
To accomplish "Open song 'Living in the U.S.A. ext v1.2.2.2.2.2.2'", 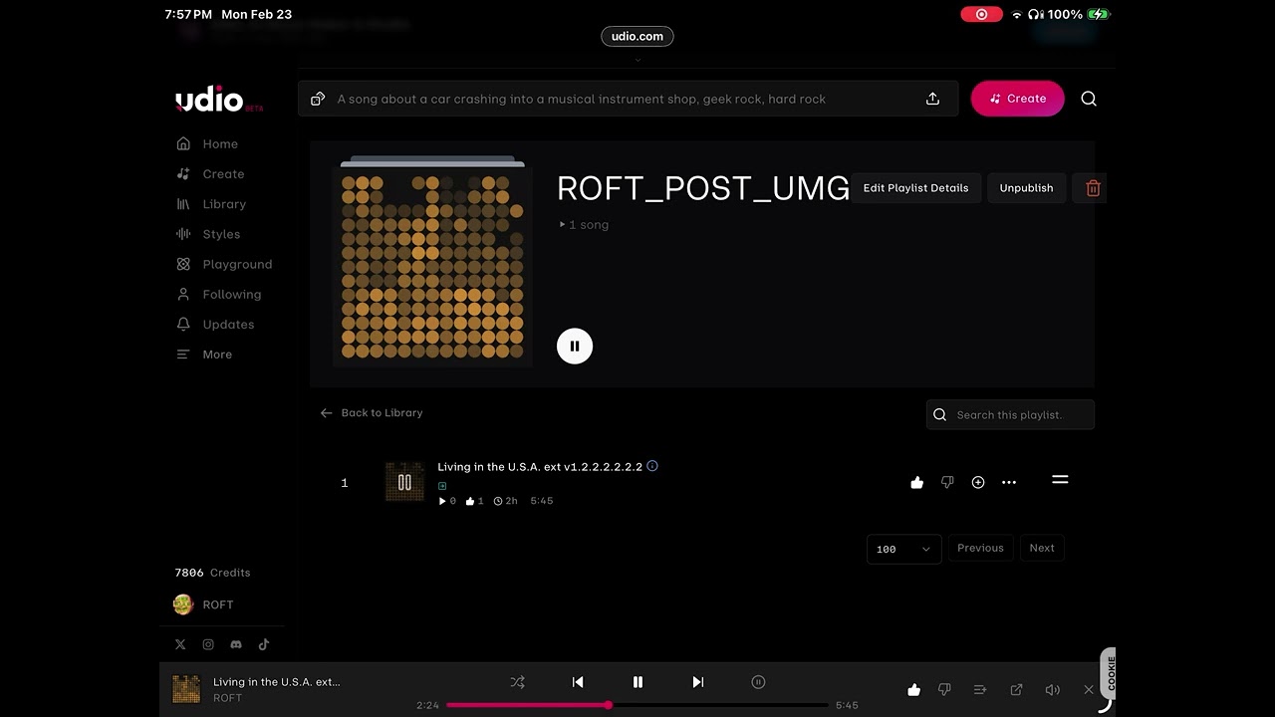I will (x=540, y=466).
